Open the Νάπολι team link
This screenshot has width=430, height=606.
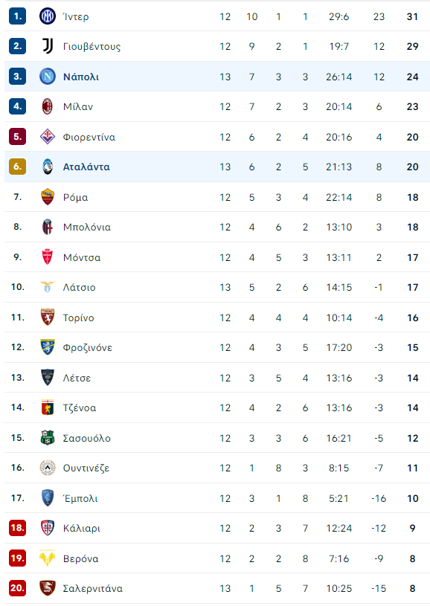pos(81,77)
